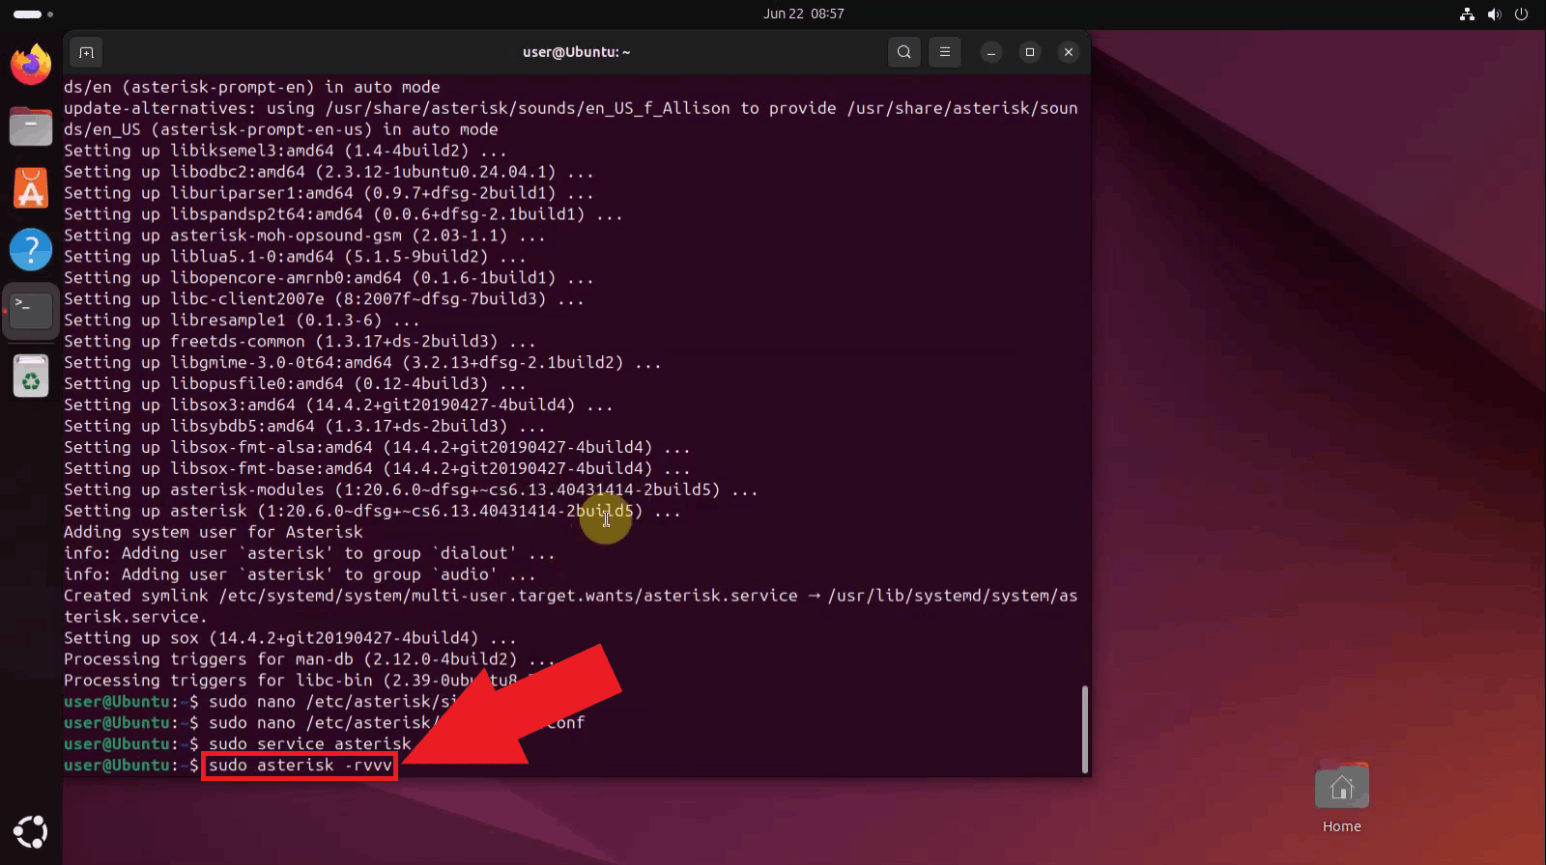
Task: Click the 'Setting up libiksemel3:amd64' line
Action: pos(285,151)
